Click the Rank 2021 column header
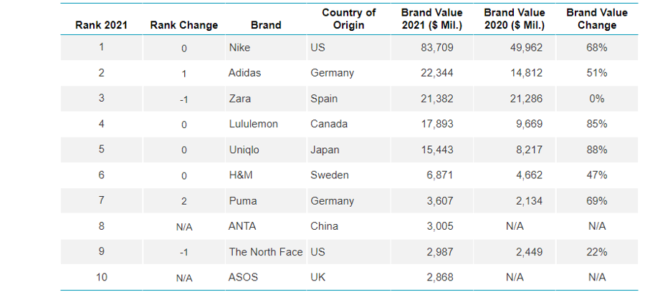This screenshot has height=292, width=655. (x=101, y=25)
